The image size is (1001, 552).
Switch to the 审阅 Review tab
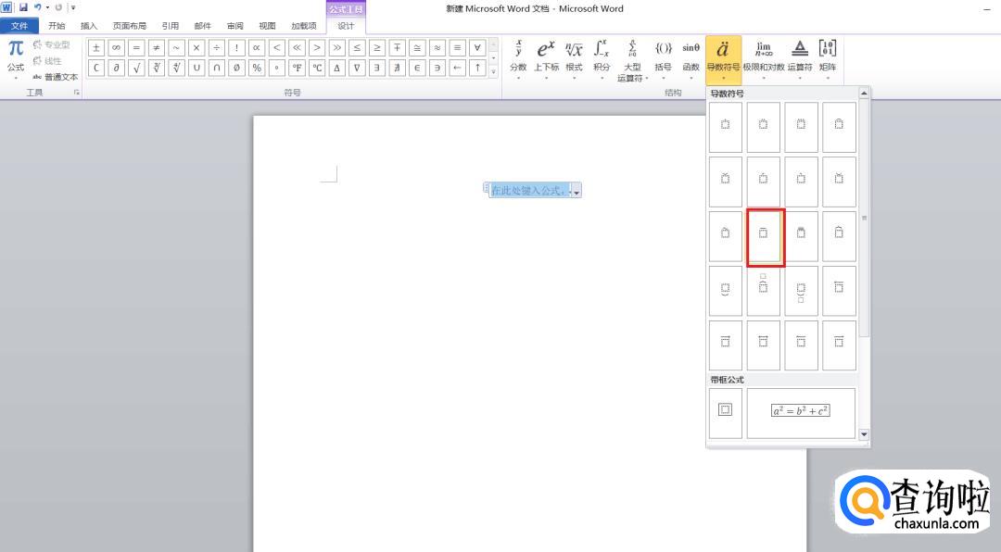tap(234, 26)
